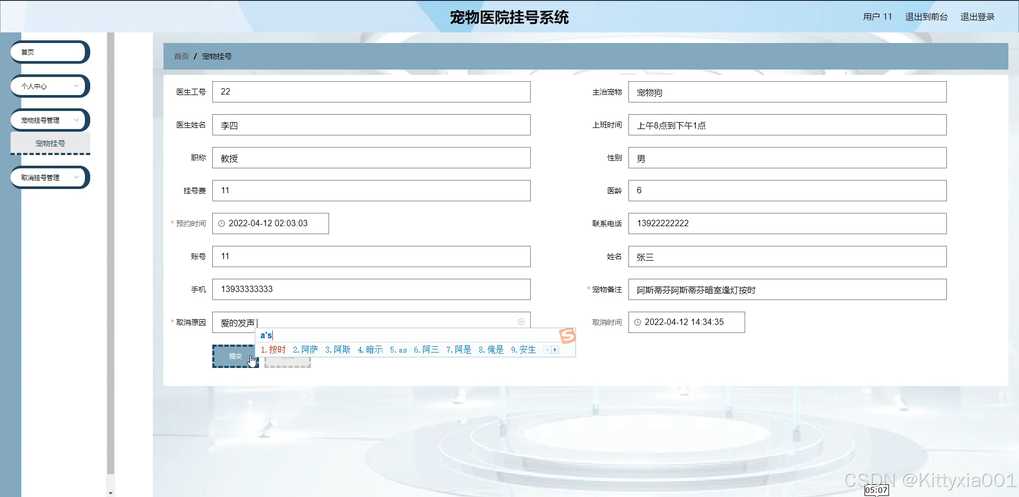Open the 首页 sidebar menu item

pos(50,52)
